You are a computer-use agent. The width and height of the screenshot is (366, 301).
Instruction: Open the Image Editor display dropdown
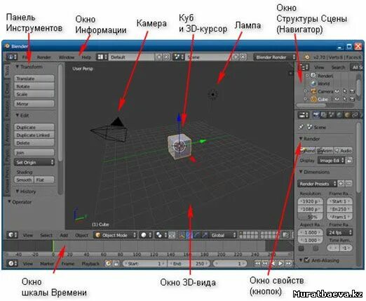tap(331, 161)
